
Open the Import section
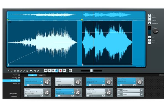[15, 75]
